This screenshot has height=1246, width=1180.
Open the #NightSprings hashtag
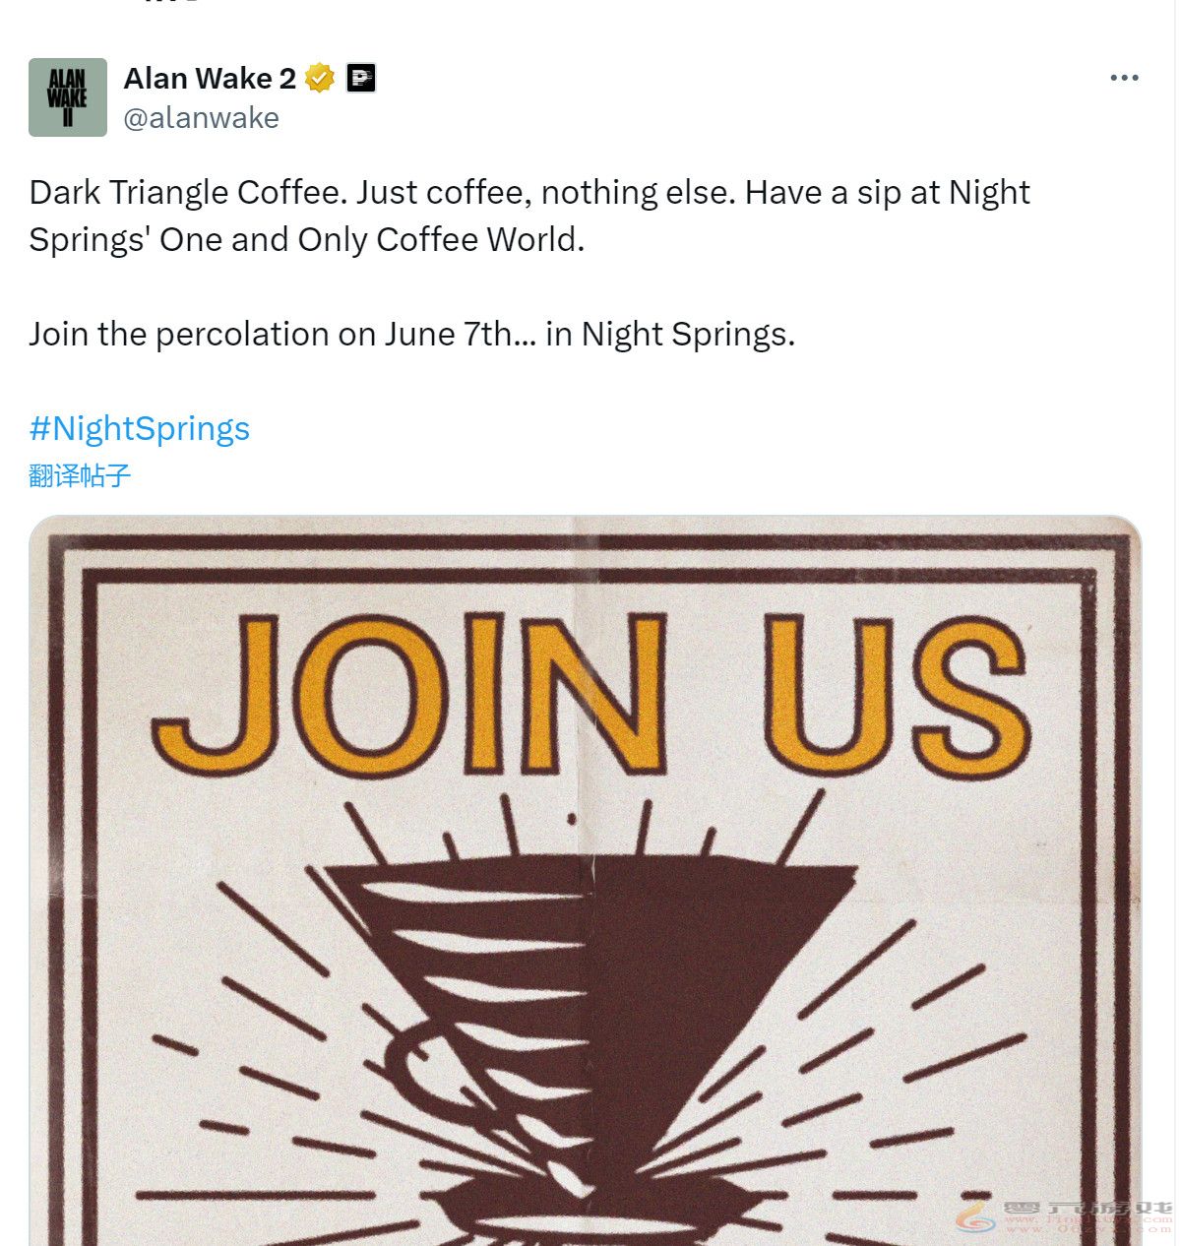click(x=140, y=428)
